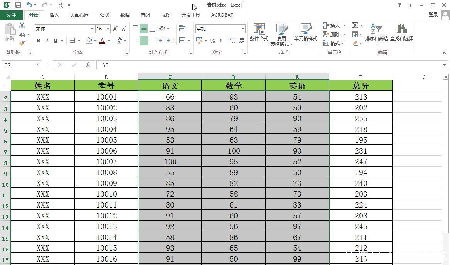Viewport: 450px width, 265px height.
Task: Toggle center horizontal alignment
Action: pyautogui.click(x=143, y=41)
